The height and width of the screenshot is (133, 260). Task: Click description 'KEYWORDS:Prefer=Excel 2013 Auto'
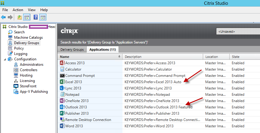[x=153, y=82]
